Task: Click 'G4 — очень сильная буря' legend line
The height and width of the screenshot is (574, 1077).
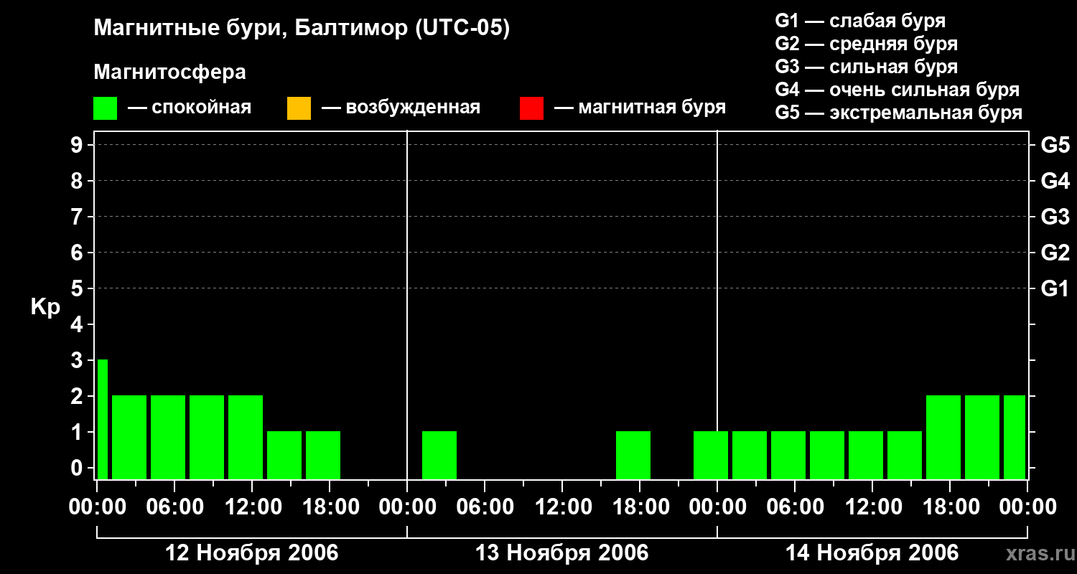Action: 897,90
